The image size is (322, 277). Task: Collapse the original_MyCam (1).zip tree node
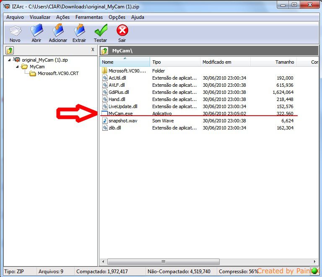pyautogui.click(x=10, y=60)
